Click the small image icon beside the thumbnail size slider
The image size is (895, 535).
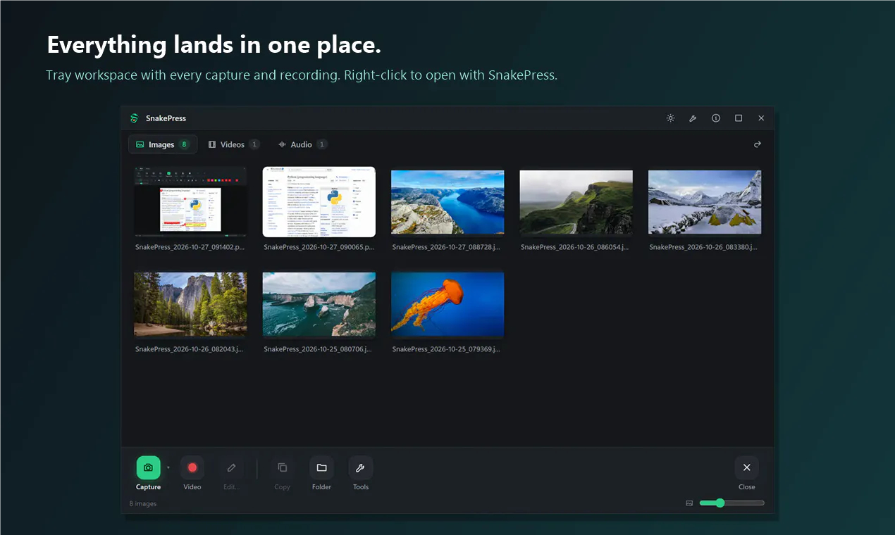[x=689, y=503]
